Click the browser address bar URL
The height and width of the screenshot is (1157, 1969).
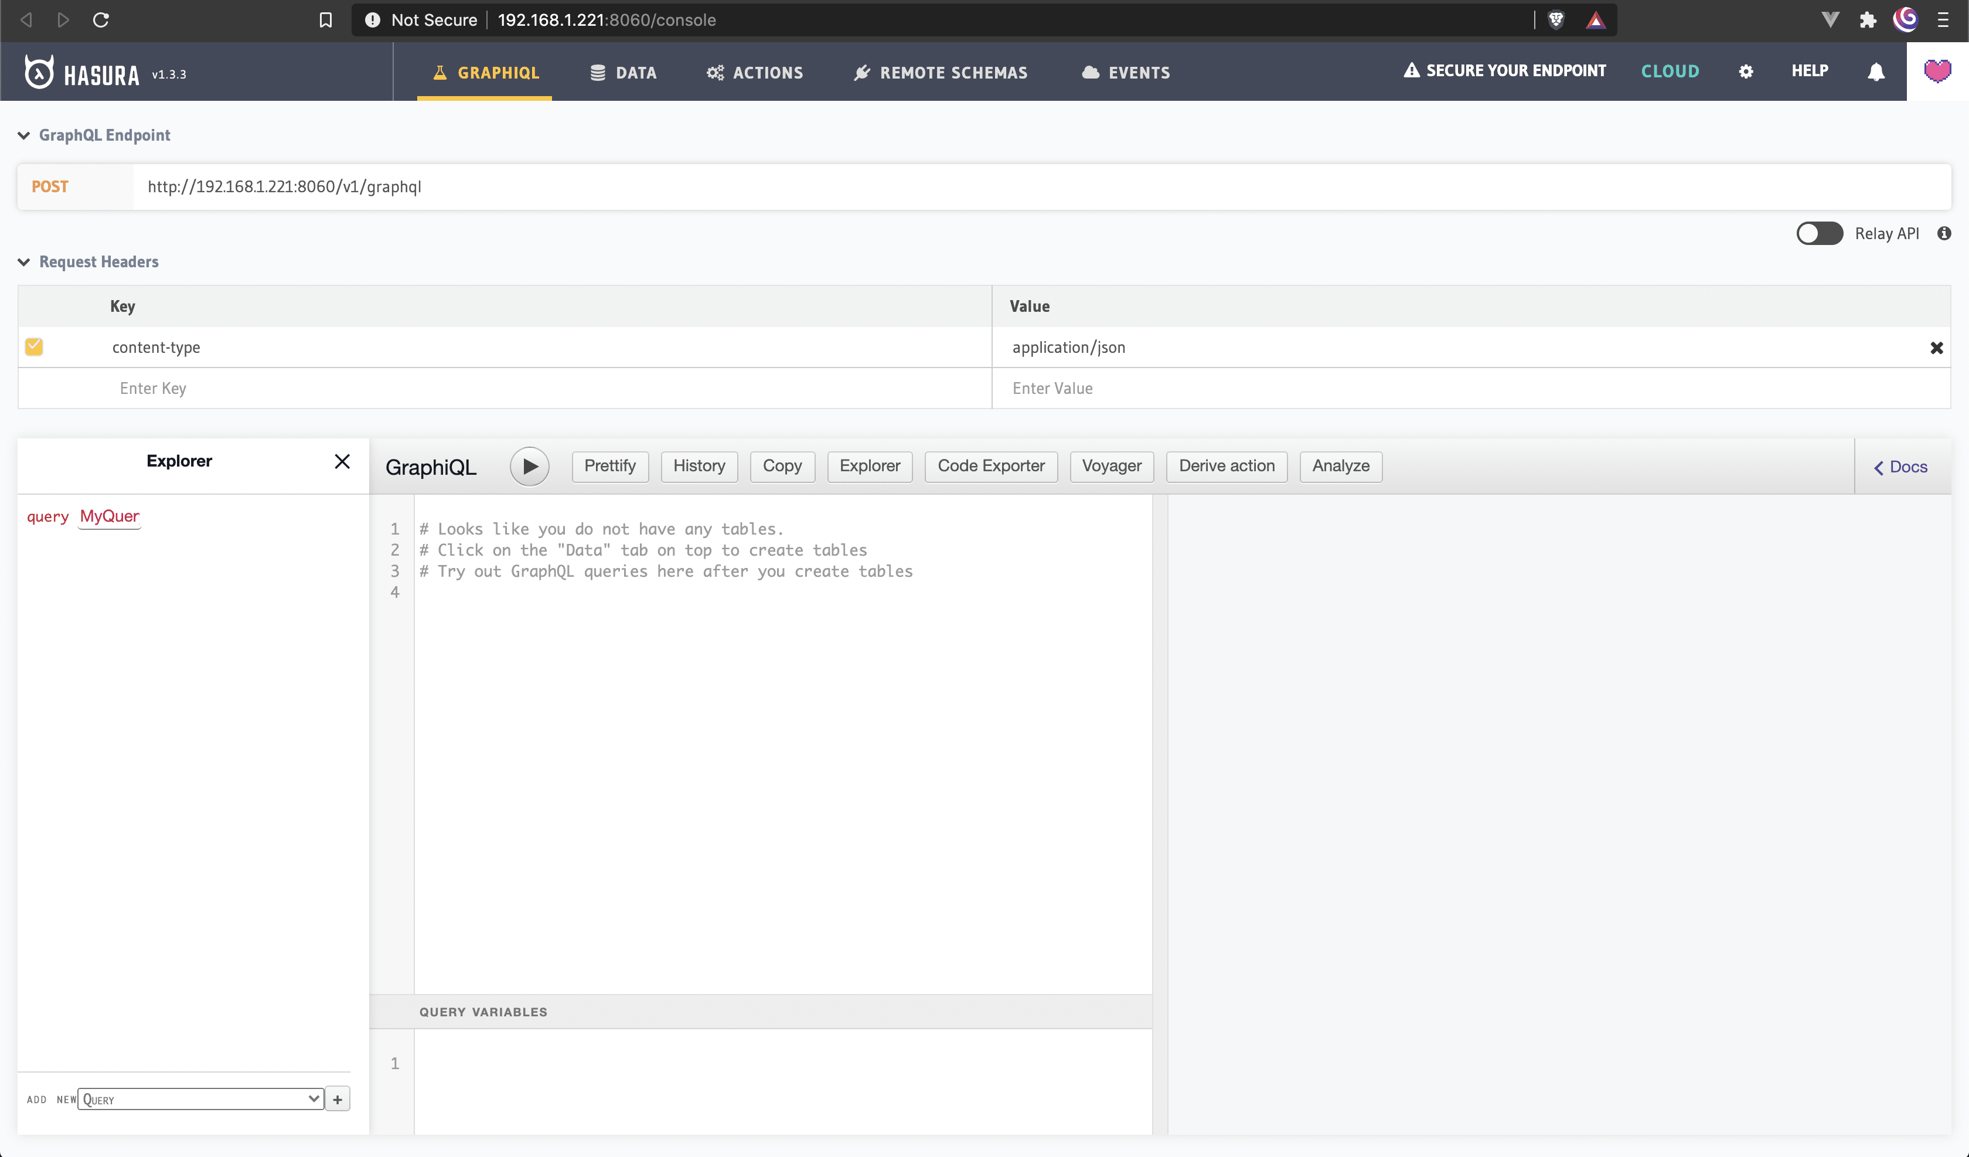[x=607, y=19]
